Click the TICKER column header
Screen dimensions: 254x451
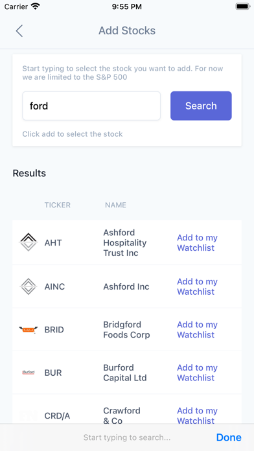click(57, 205)
